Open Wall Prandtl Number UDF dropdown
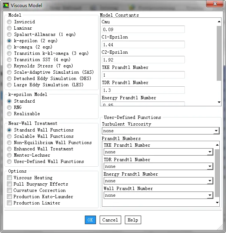 click(159, 195)
